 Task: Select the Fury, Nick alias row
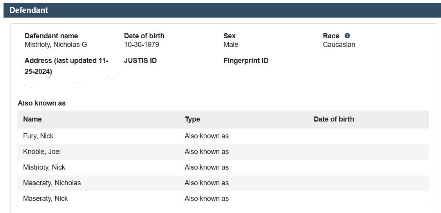point(223,136)
